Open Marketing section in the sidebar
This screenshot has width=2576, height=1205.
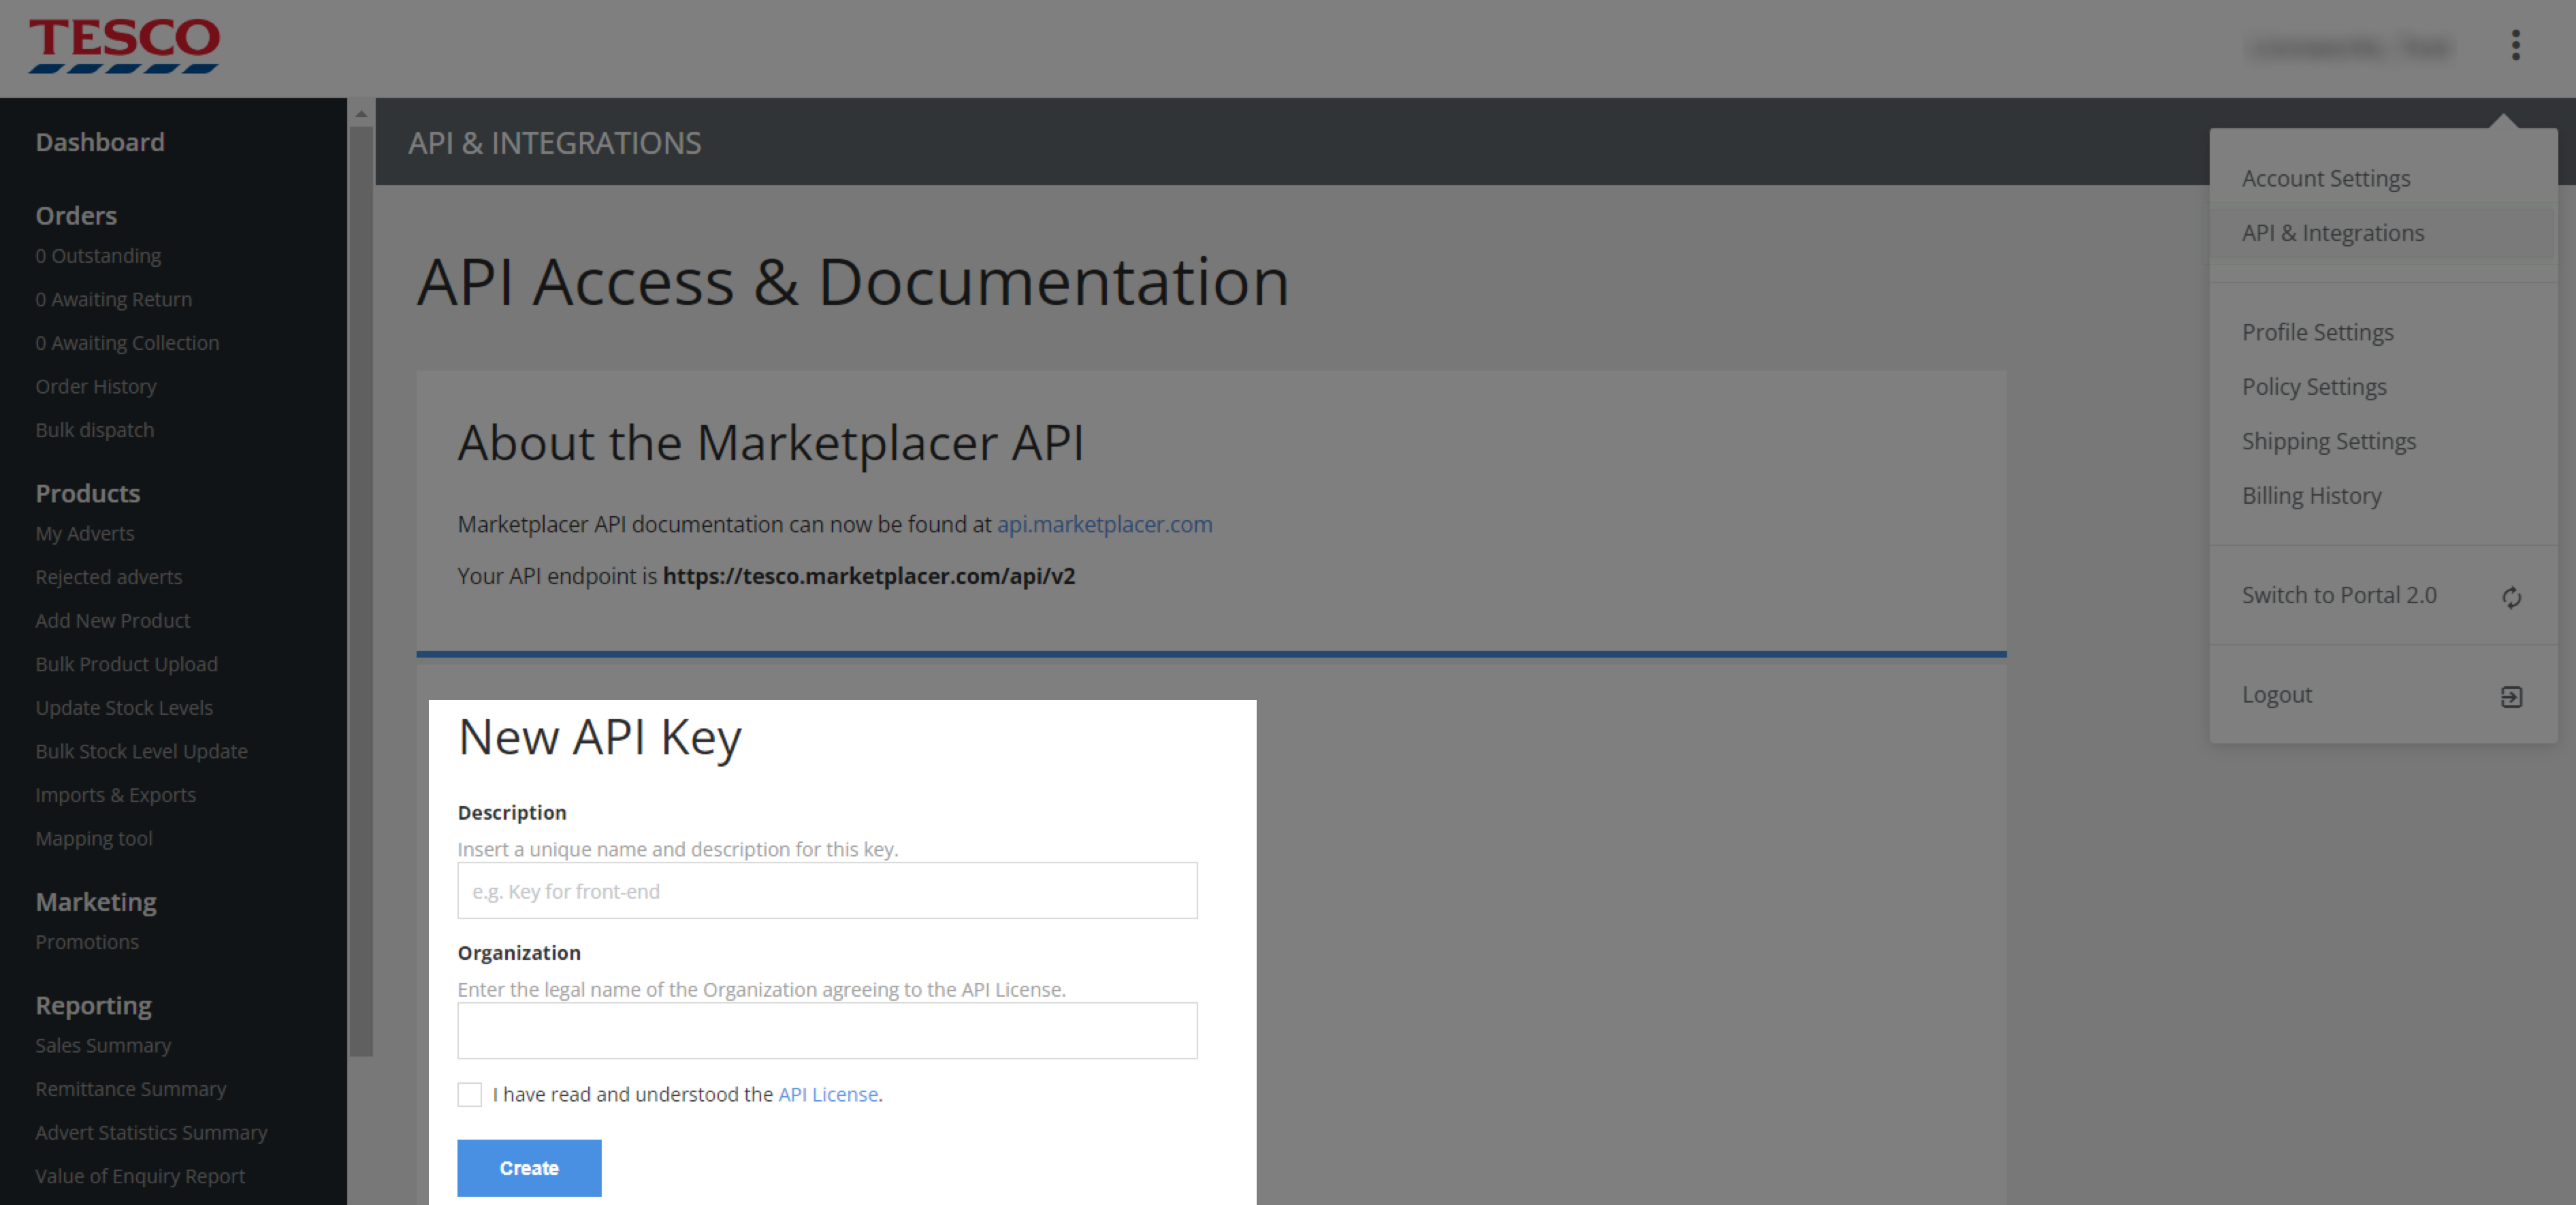click(96, 902)
